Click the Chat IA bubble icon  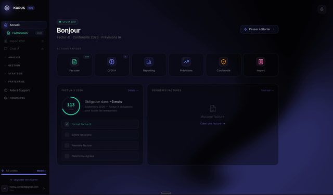(x=6, y=48)
